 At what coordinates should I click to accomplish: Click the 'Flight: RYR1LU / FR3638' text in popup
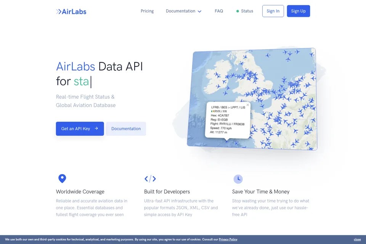pos(227,124)
